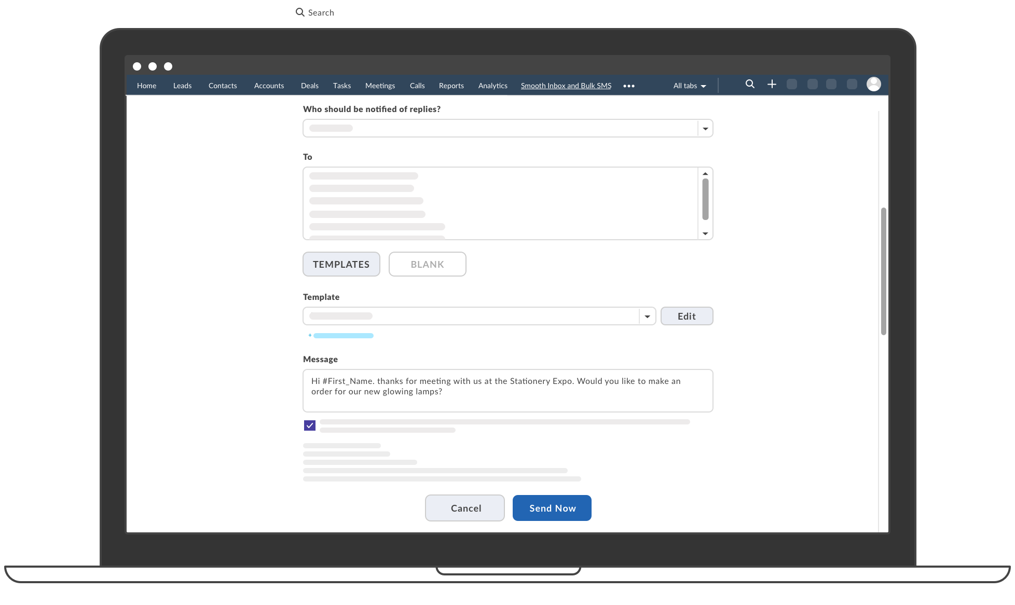Switch to the Contacts tab
The height and width of the screenshot is (605, 1015).
223,86
